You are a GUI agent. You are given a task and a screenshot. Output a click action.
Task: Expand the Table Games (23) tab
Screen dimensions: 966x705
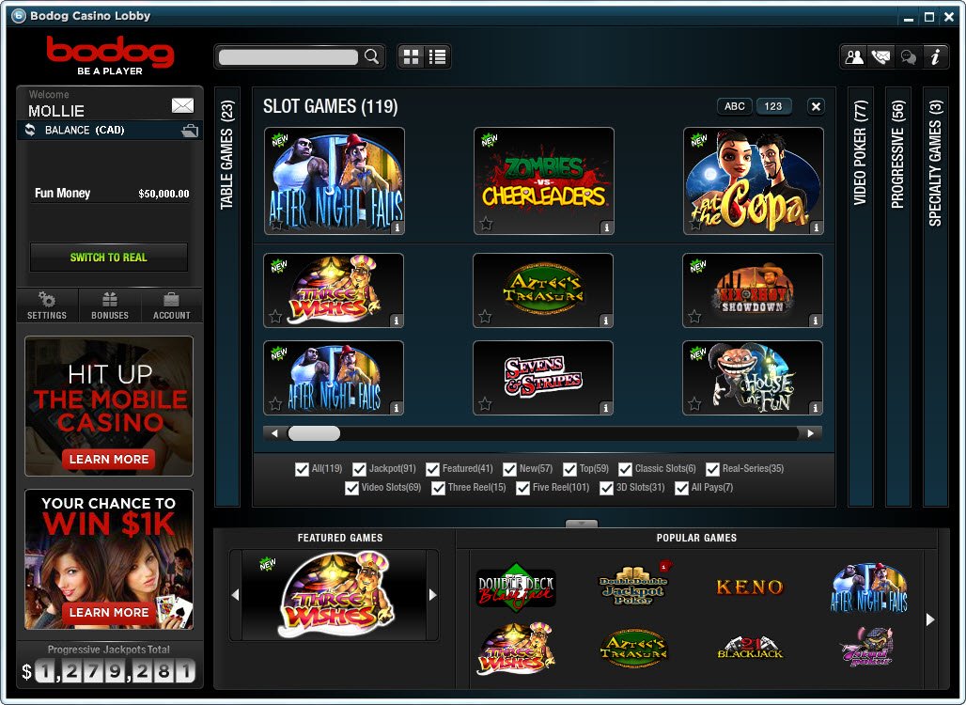coord(226,296)
